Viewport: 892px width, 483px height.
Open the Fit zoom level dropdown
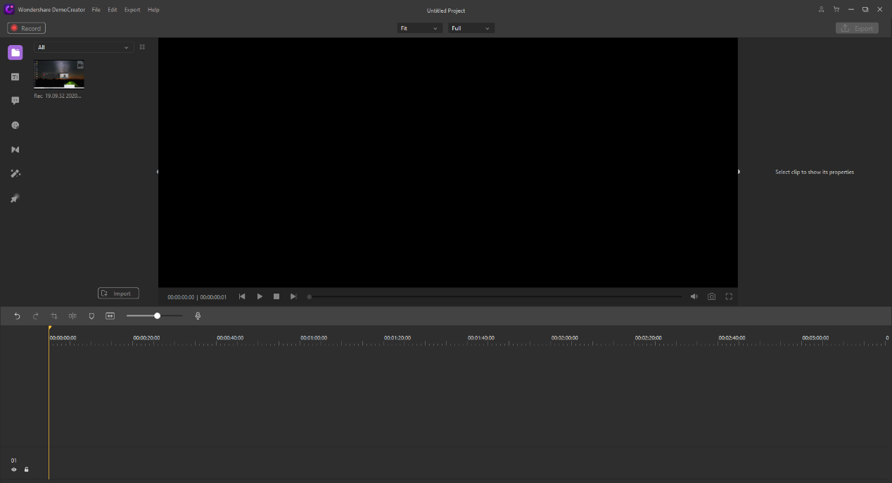pyautogui.click(x=419, y=28)
